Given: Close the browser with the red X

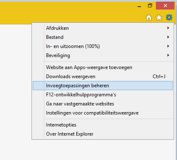Looking at the screenshot, I should click(x=165, y=6).
